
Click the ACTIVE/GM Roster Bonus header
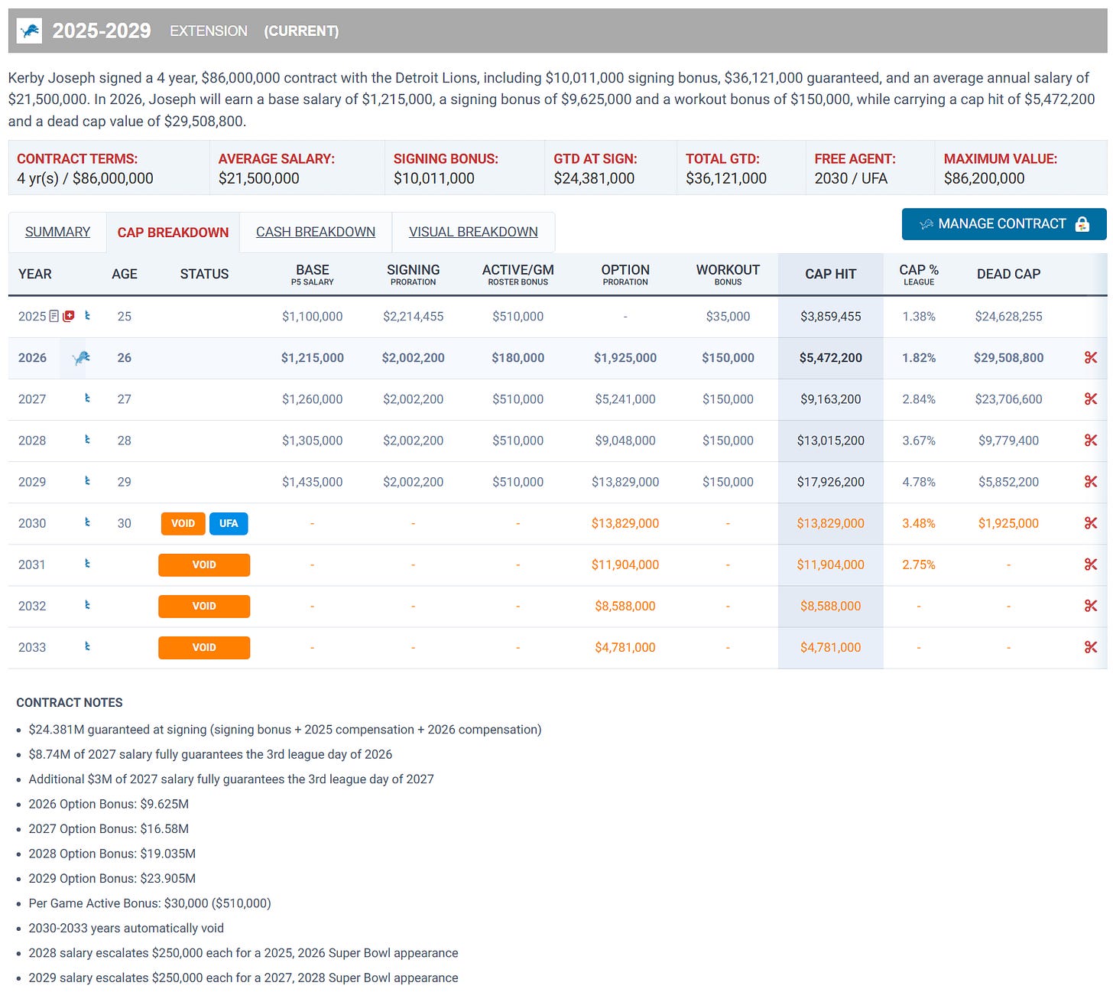tap(518, 275)
